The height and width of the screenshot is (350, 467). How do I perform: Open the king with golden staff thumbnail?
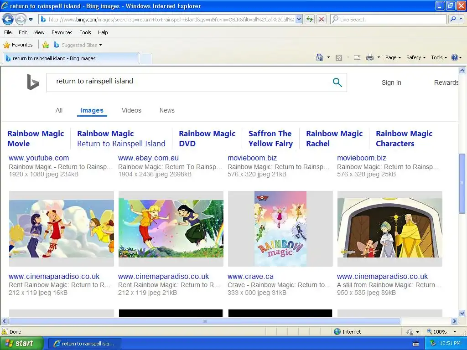point(390,229)
